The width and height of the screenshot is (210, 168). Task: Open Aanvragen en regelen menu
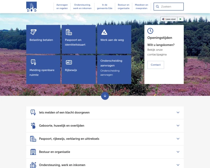pyautogui.click(x=62, y=7)
